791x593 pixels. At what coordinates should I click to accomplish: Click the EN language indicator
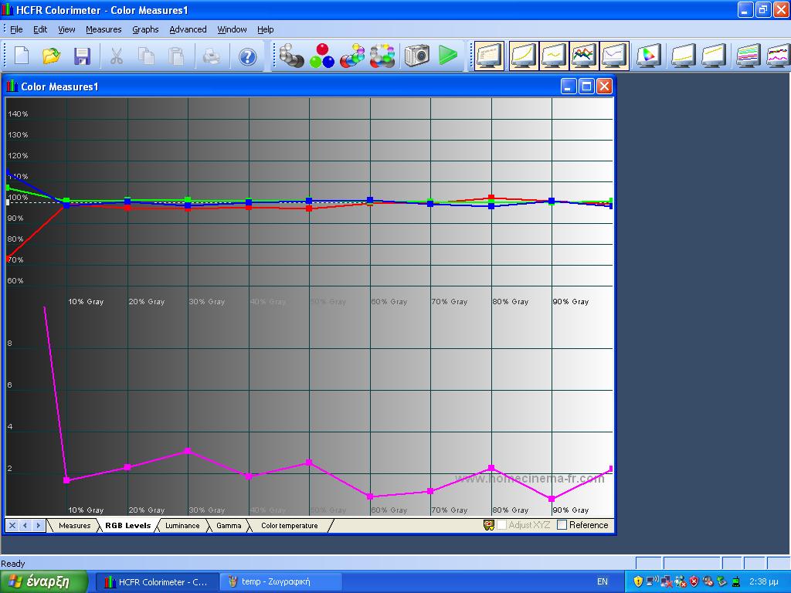[x=603, y=581]
